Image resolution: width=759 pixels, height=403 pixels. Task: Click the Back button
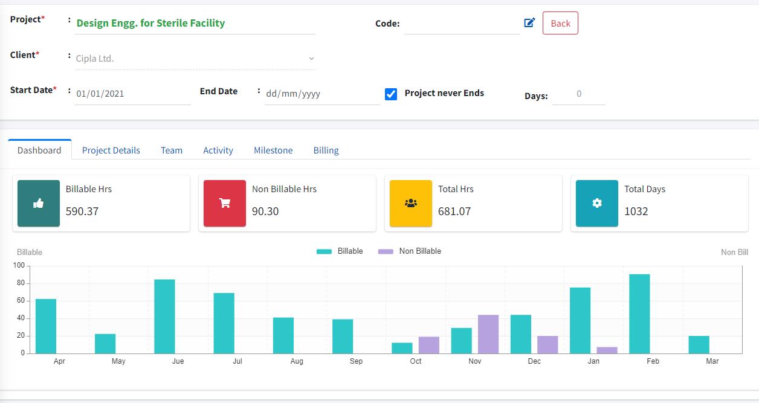click(560, 23)
